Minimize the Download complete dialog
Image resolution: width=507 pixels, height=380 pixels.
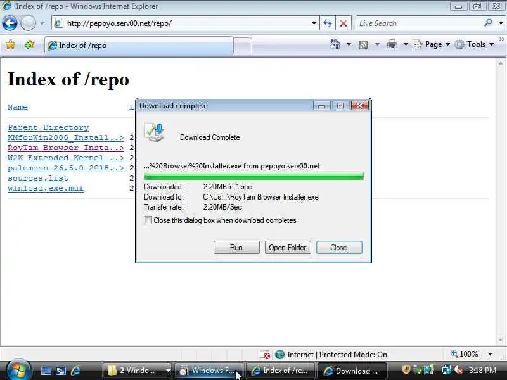321,106
